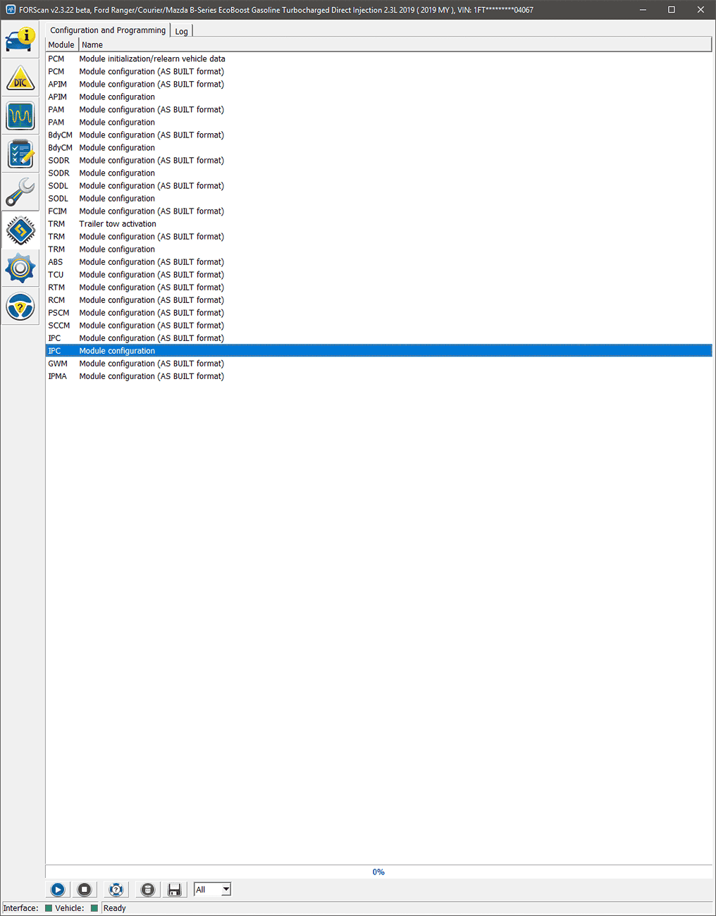Select SODR plain Module configuration row
The height and width of the screenshot is (916, 716).
[379, 173]
